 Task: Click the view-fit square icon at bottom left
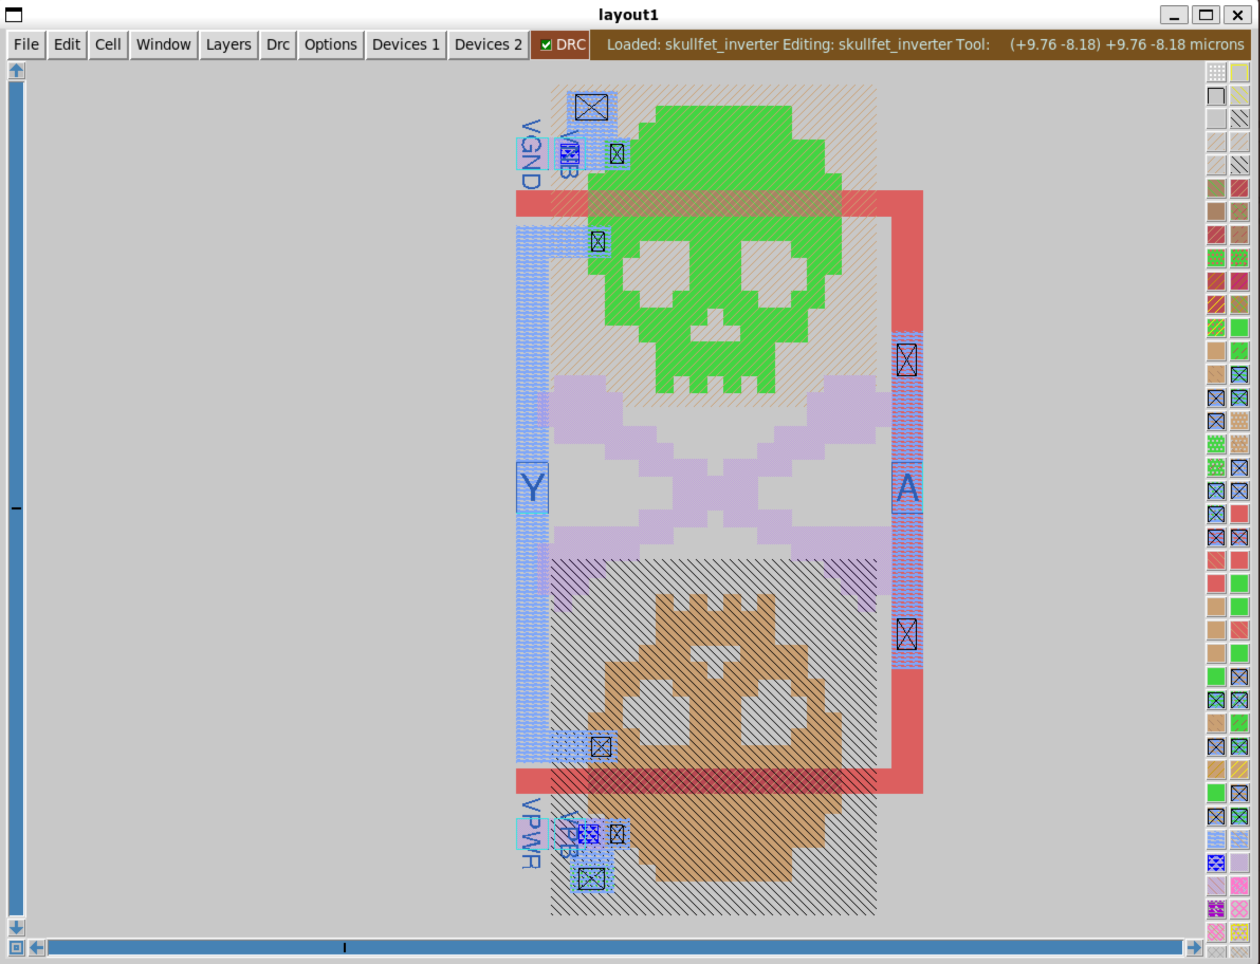click(x=16, y=948)
